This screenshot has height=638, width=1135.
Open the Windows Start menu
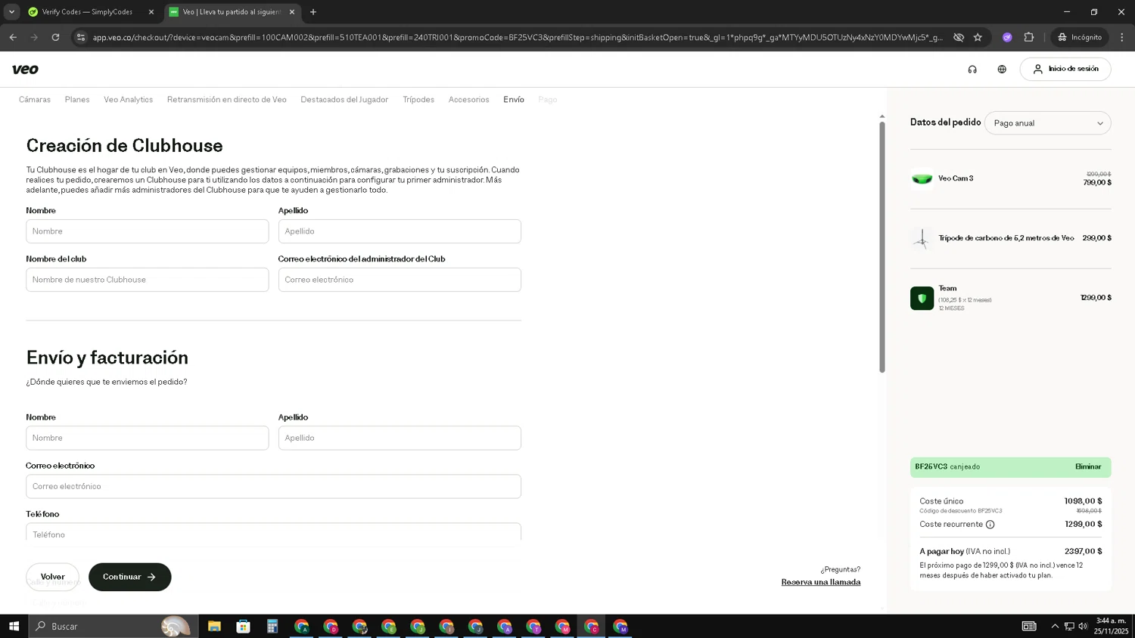(14, 626)
